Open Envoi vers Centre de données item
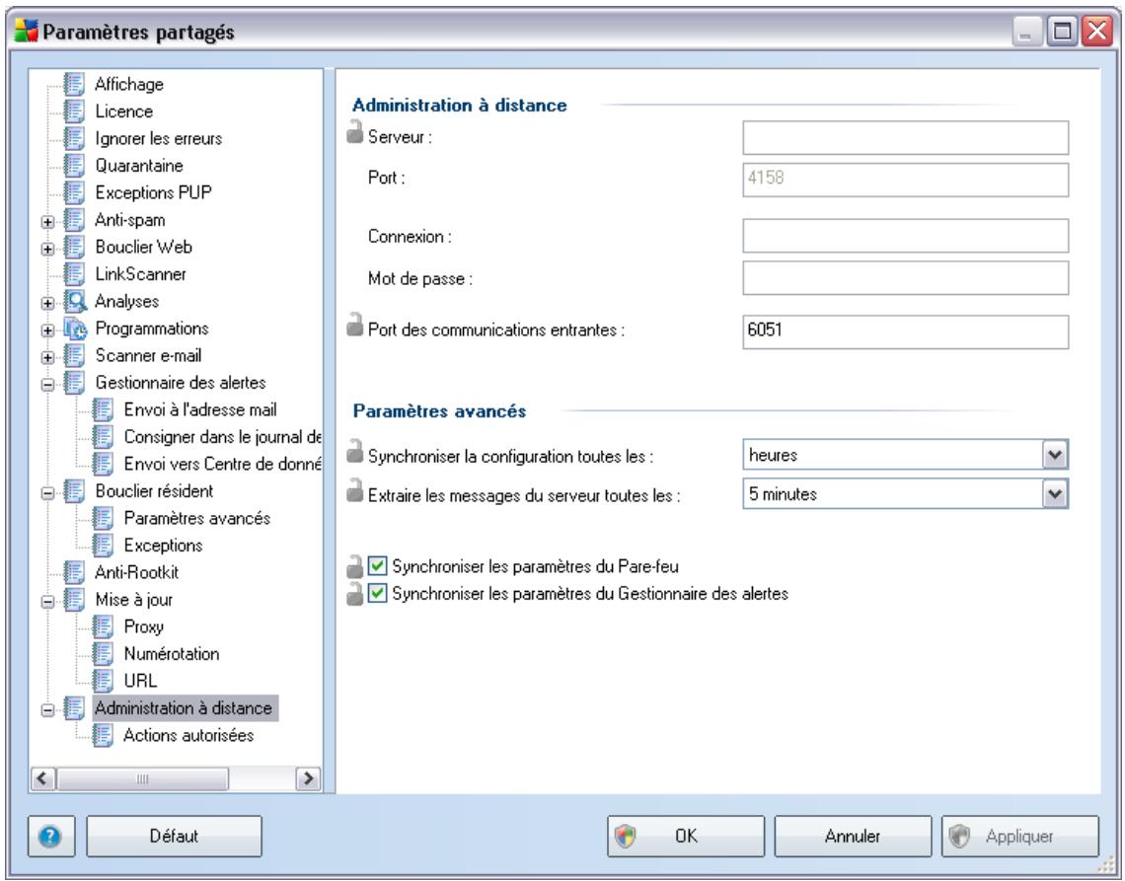Screen dimensions: 1125x881 [222, 464]
